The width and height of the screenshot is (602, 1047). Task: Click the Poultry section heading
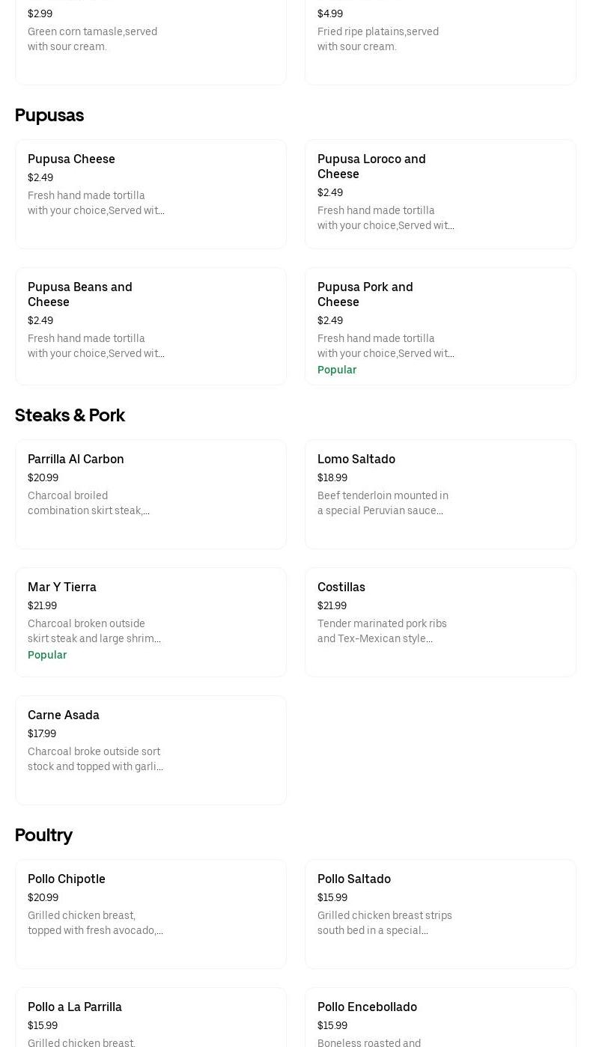click(x=43, y=835)
